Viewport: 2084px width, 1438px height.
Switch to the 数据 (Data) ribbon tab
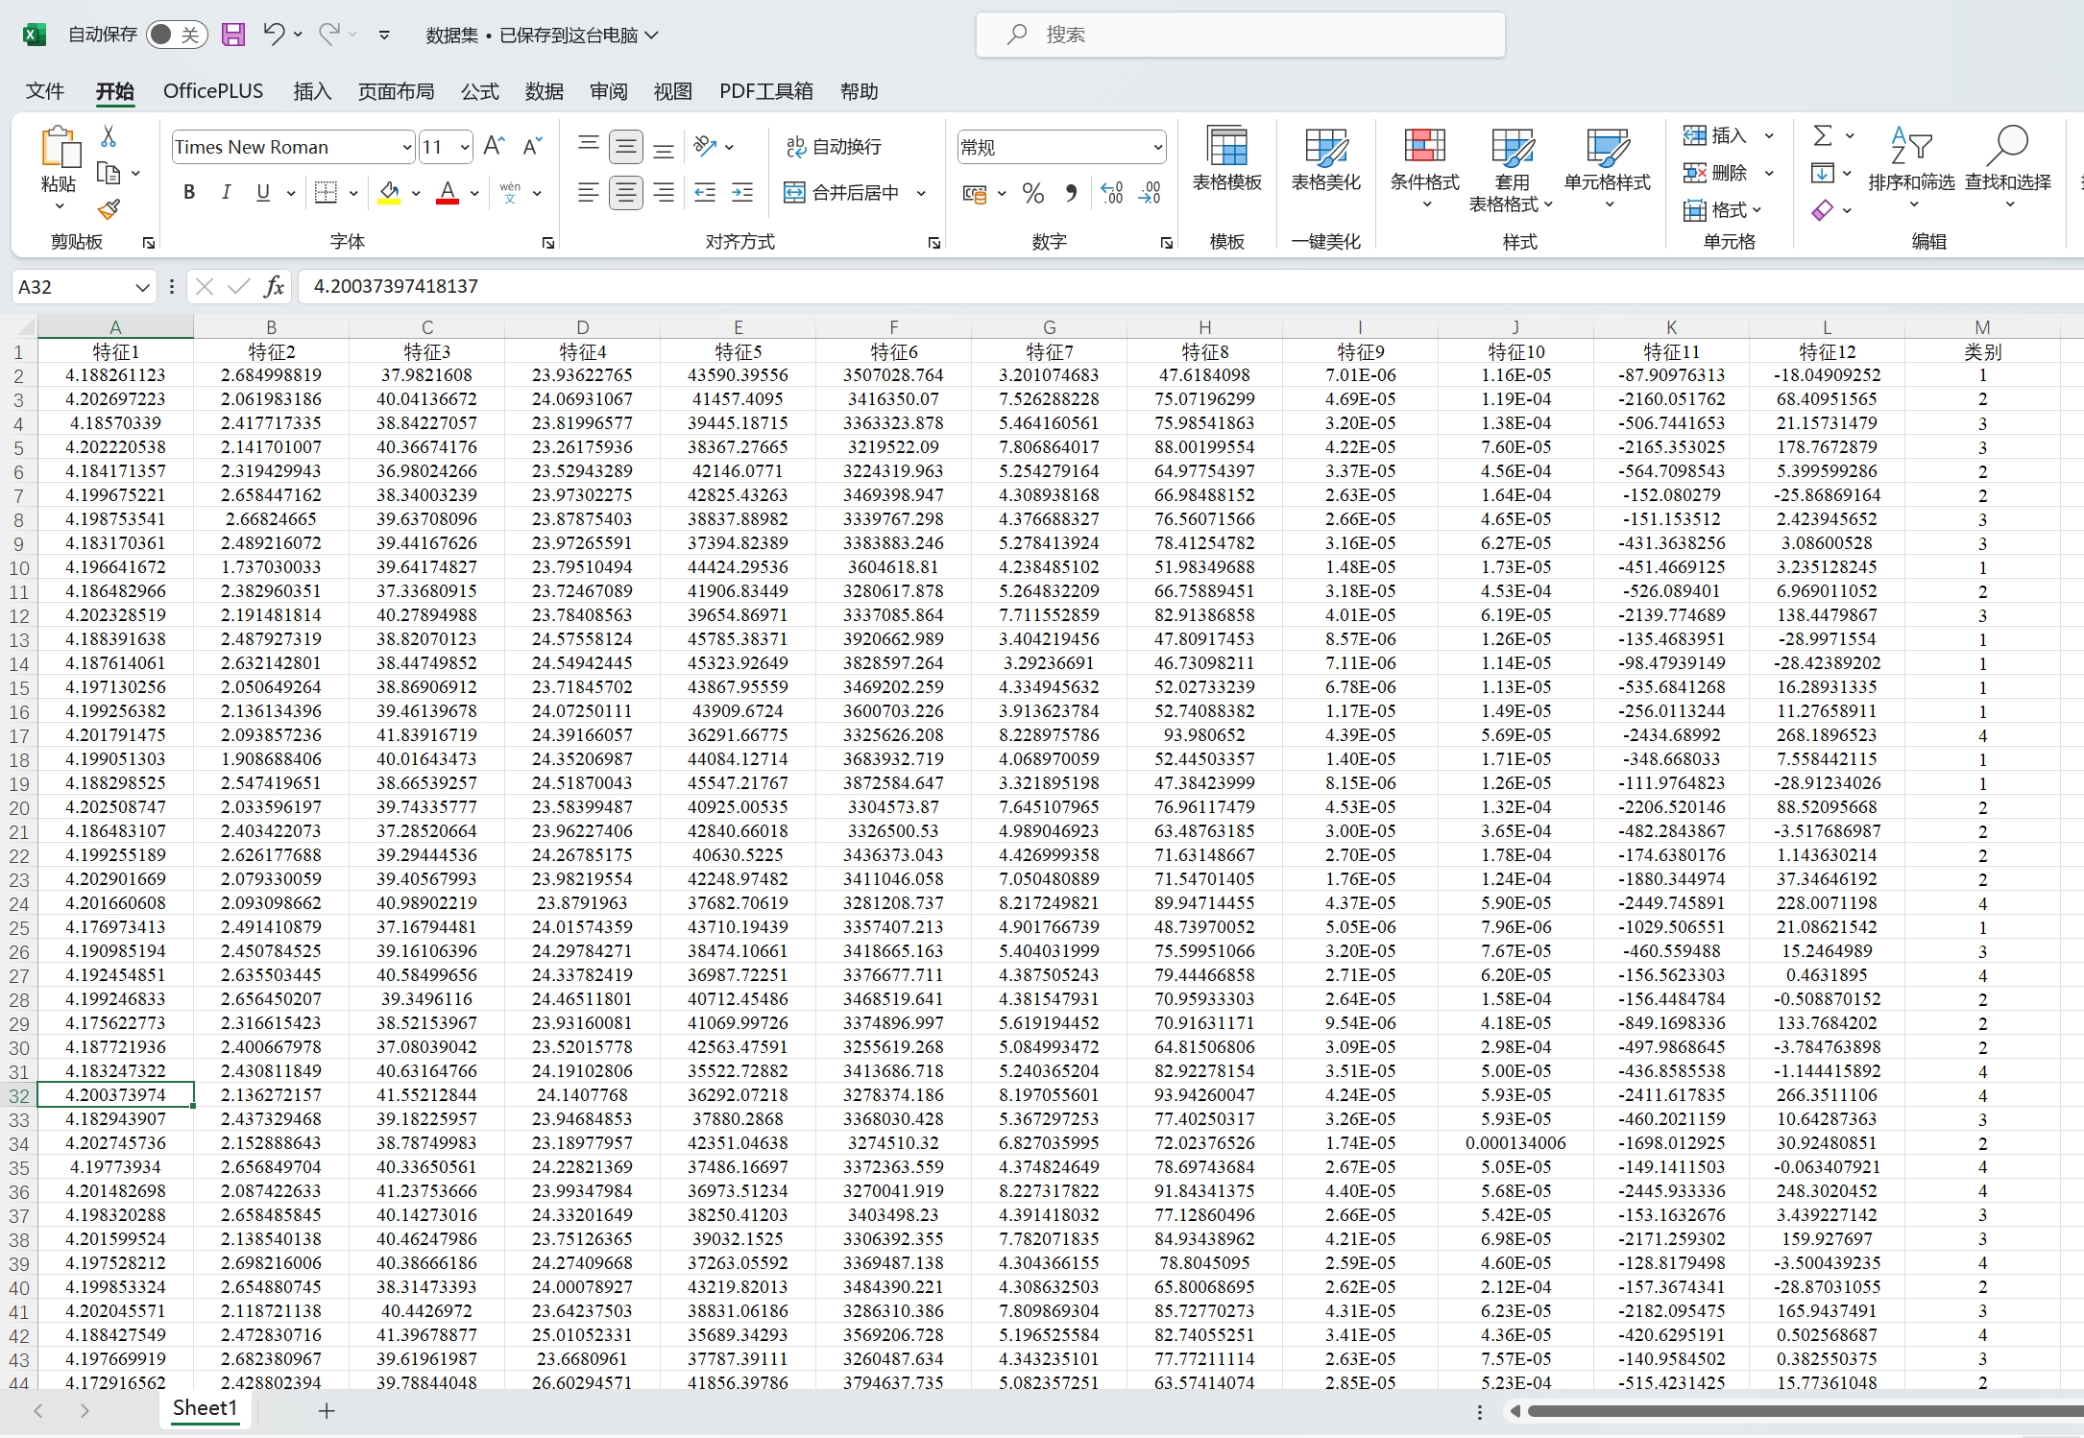click(544, 91)
